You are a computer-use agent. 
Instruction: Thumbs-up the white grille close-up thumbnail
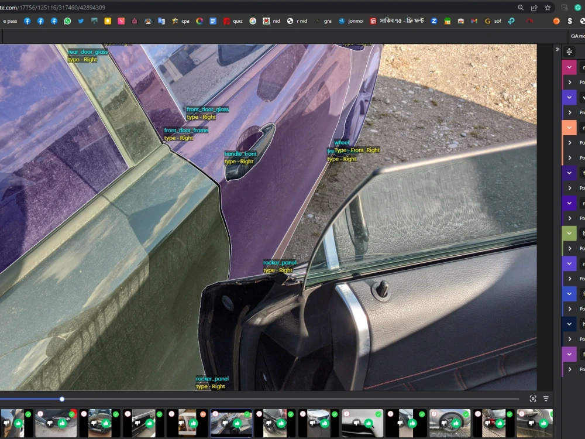coord(369,423)
